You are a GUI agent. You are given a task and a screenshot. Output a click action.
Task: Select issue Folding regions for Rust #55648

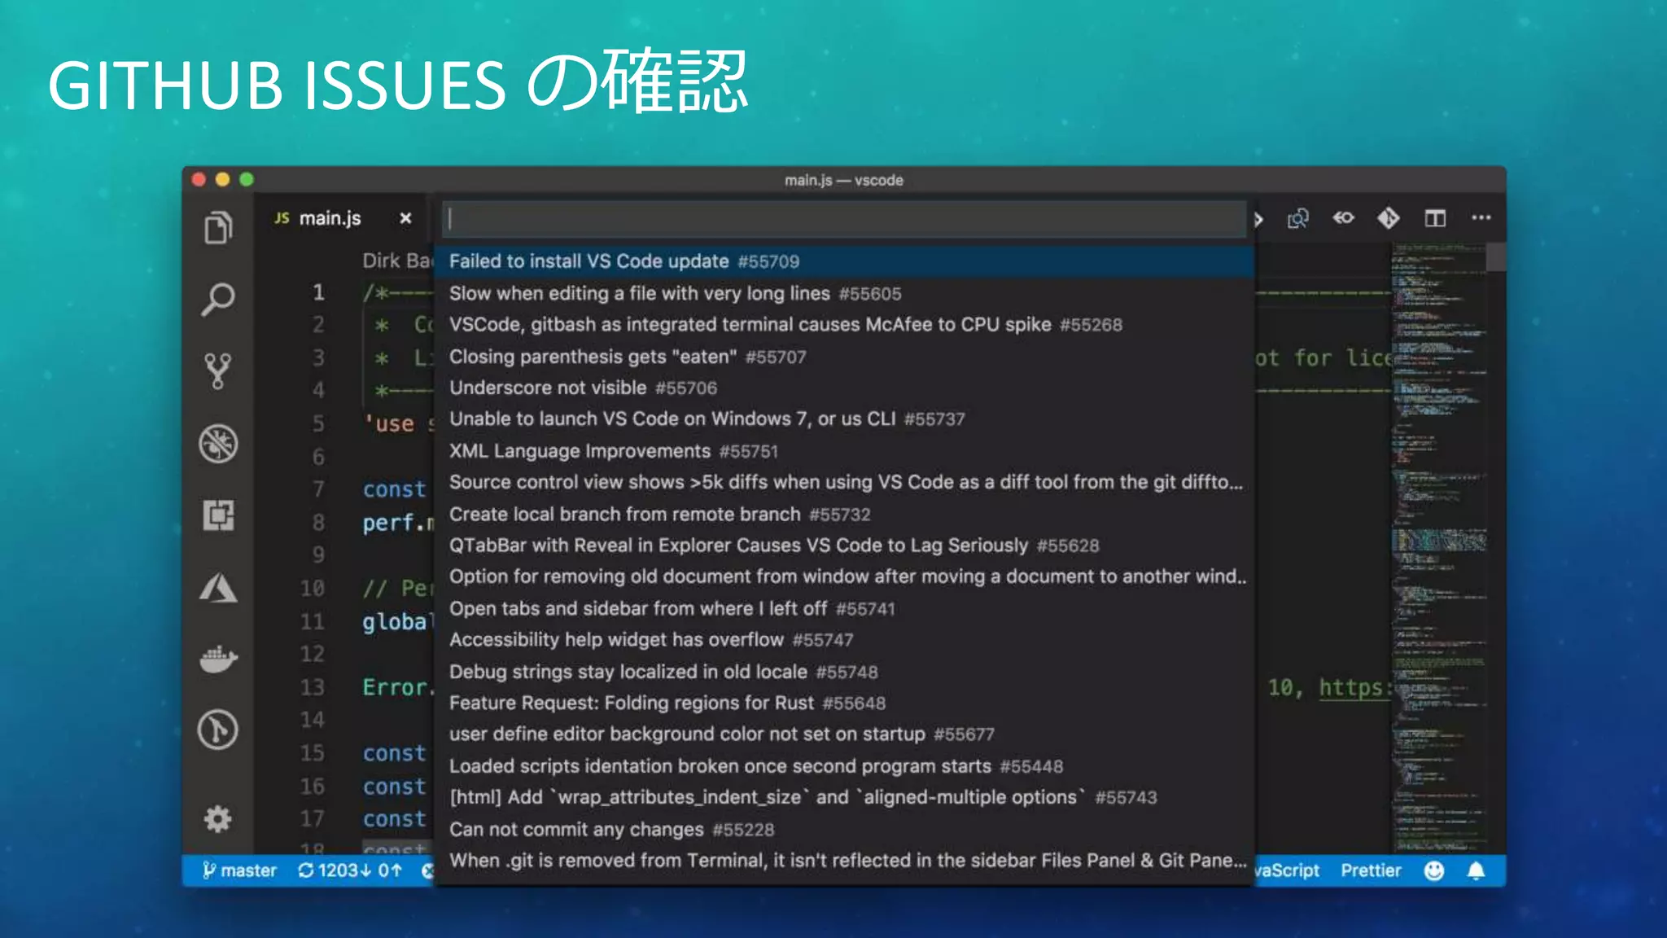[x=844, y=703]
